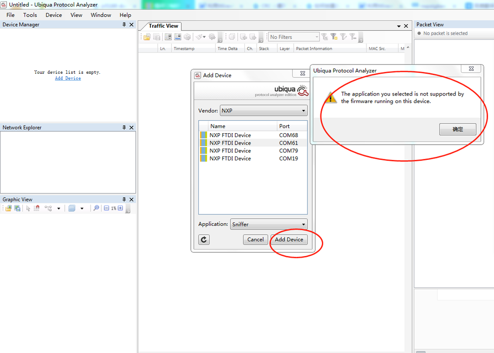The width and height of the screenshot is (494, 353).
Task: Open the Vendor NXP dropdown
Action: tap(264, 111)
